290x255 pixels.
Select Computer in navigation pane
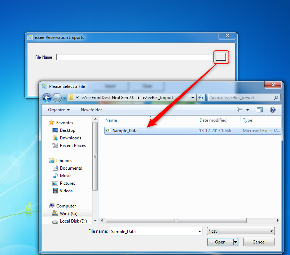[x=66, y=206]
